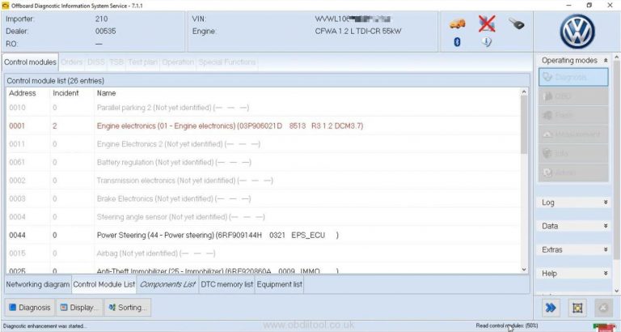Click the blue double-arrow forward button
This screenshot has height=332, width=621.
pyautogui.click(x=551, y=308)
